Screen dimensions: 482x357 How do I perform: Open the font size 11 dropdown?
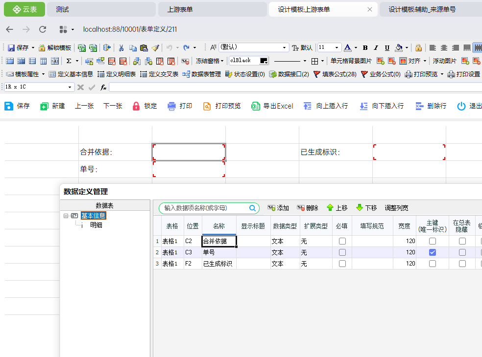click(x=337, y=48)
